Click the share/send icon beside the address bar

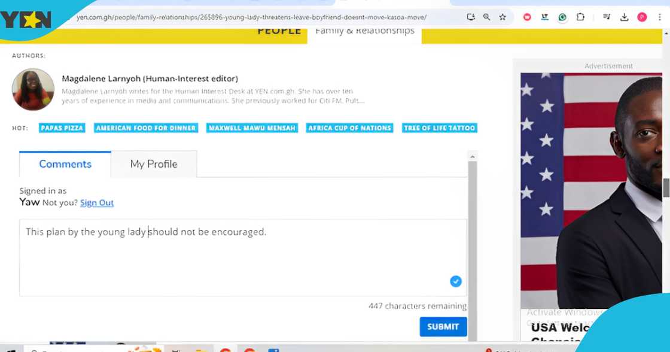[471, 17]
